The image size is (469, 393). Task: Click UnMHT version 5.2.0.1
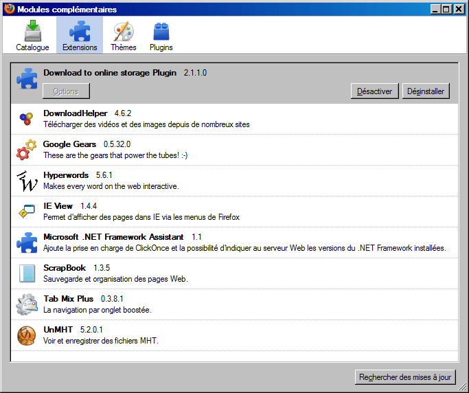91,330
